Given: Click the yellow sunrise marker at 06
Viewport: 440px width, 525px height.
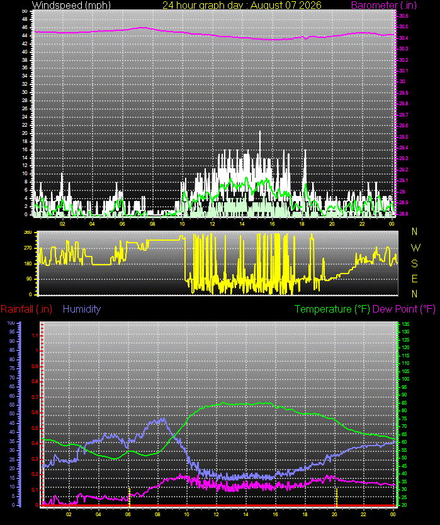Looking at the screenshot, I should [130, 497].
